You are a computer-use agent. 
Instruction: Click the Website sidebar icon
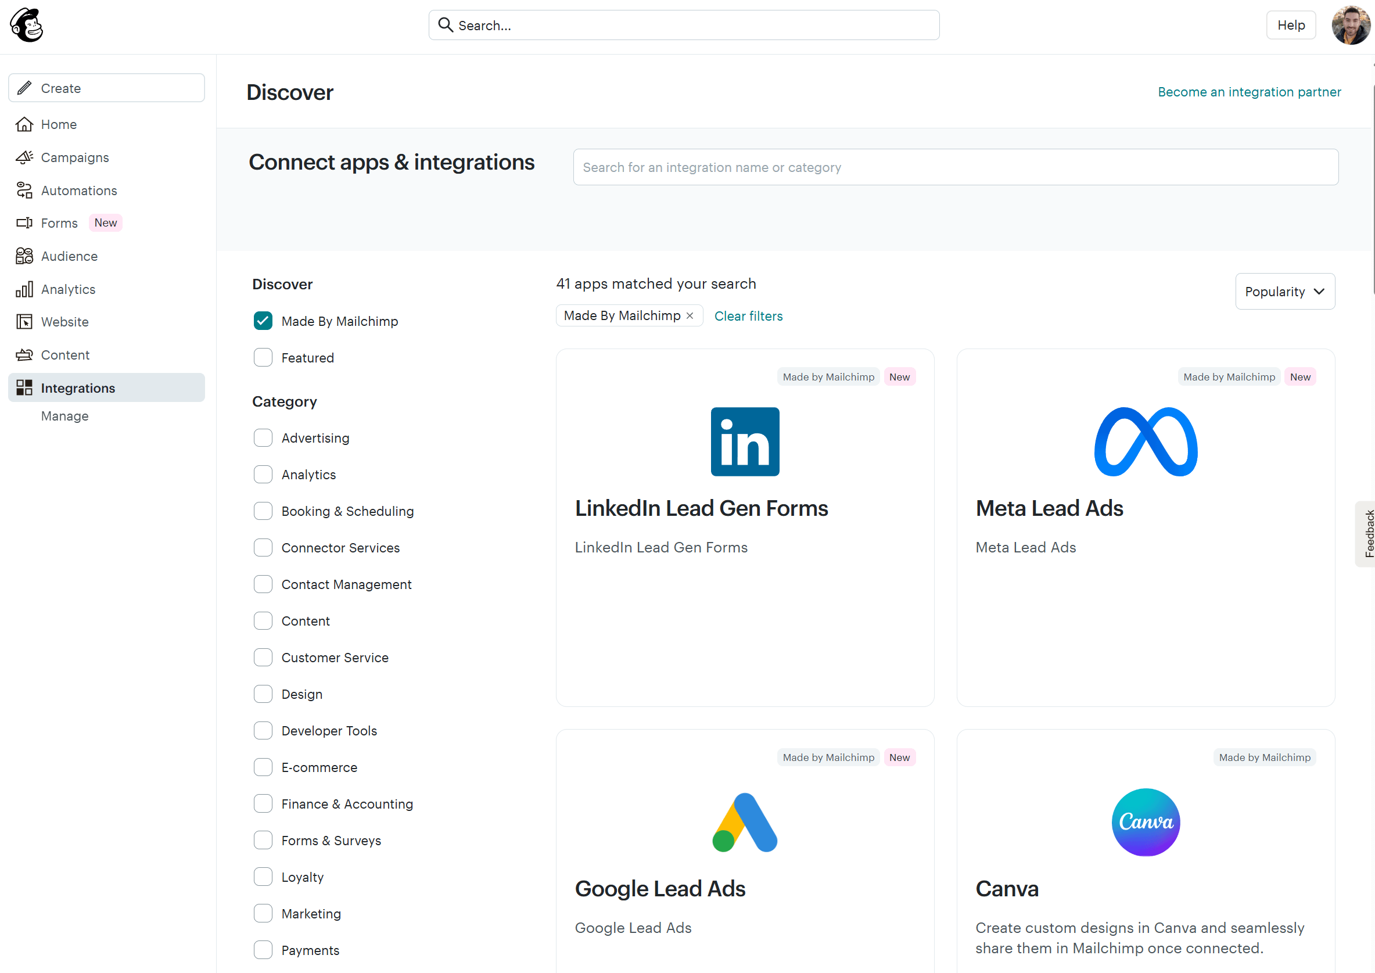24,322
